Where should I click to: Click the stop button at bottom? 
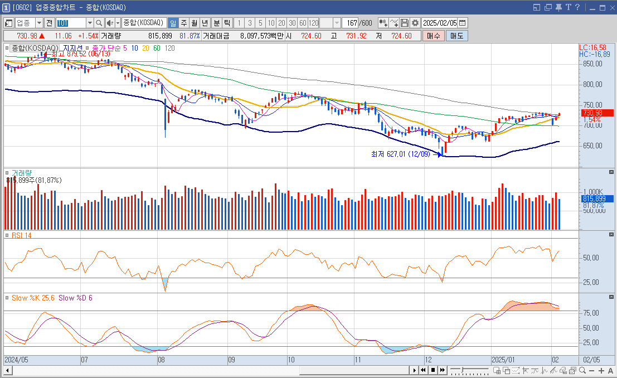click(433, 370)
